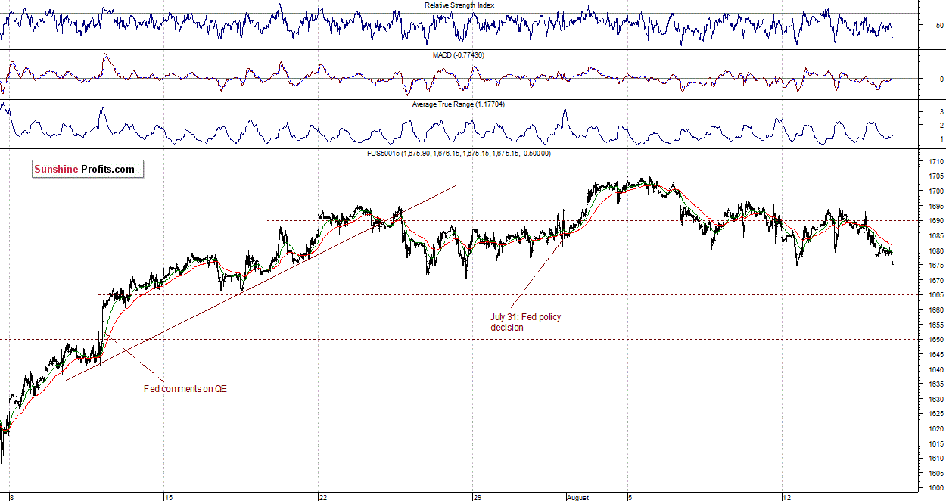The image size is (946, 501).
Task: Click the 1665 price axis label
Action: coord(935,295)
